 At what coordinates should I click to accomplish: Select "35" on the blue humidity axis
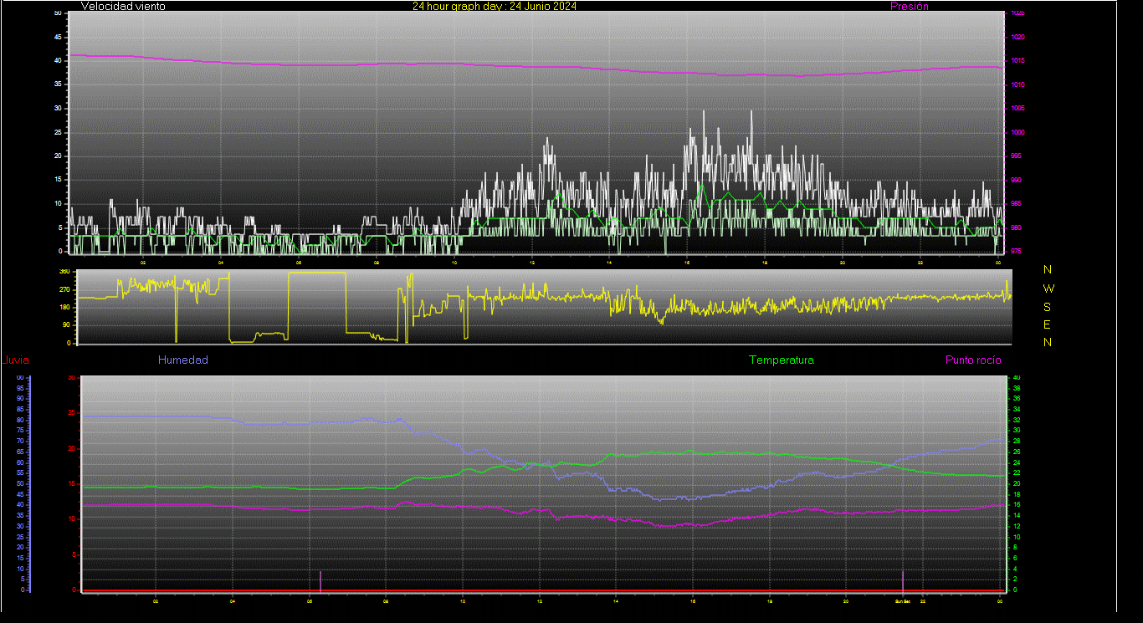coord(20,515)
